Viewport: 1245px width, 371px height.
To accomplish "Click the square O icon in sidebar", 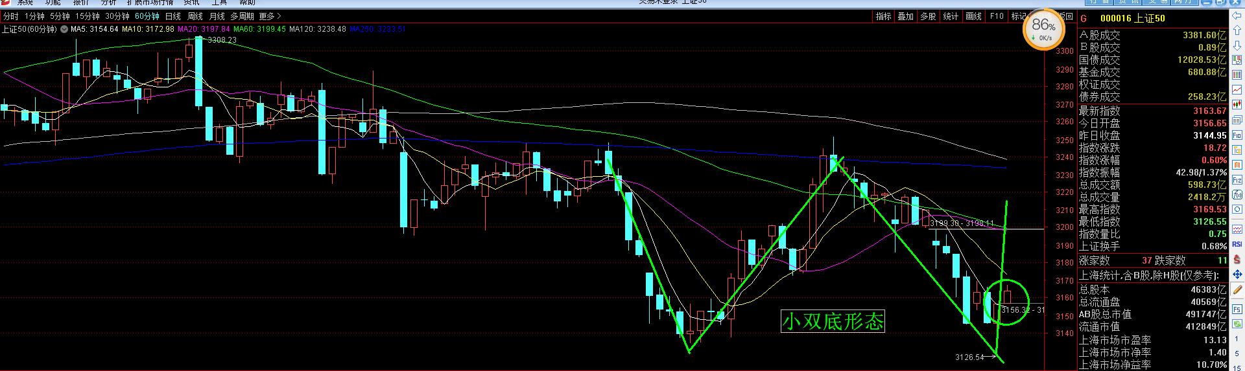I will click(1237, 209).
